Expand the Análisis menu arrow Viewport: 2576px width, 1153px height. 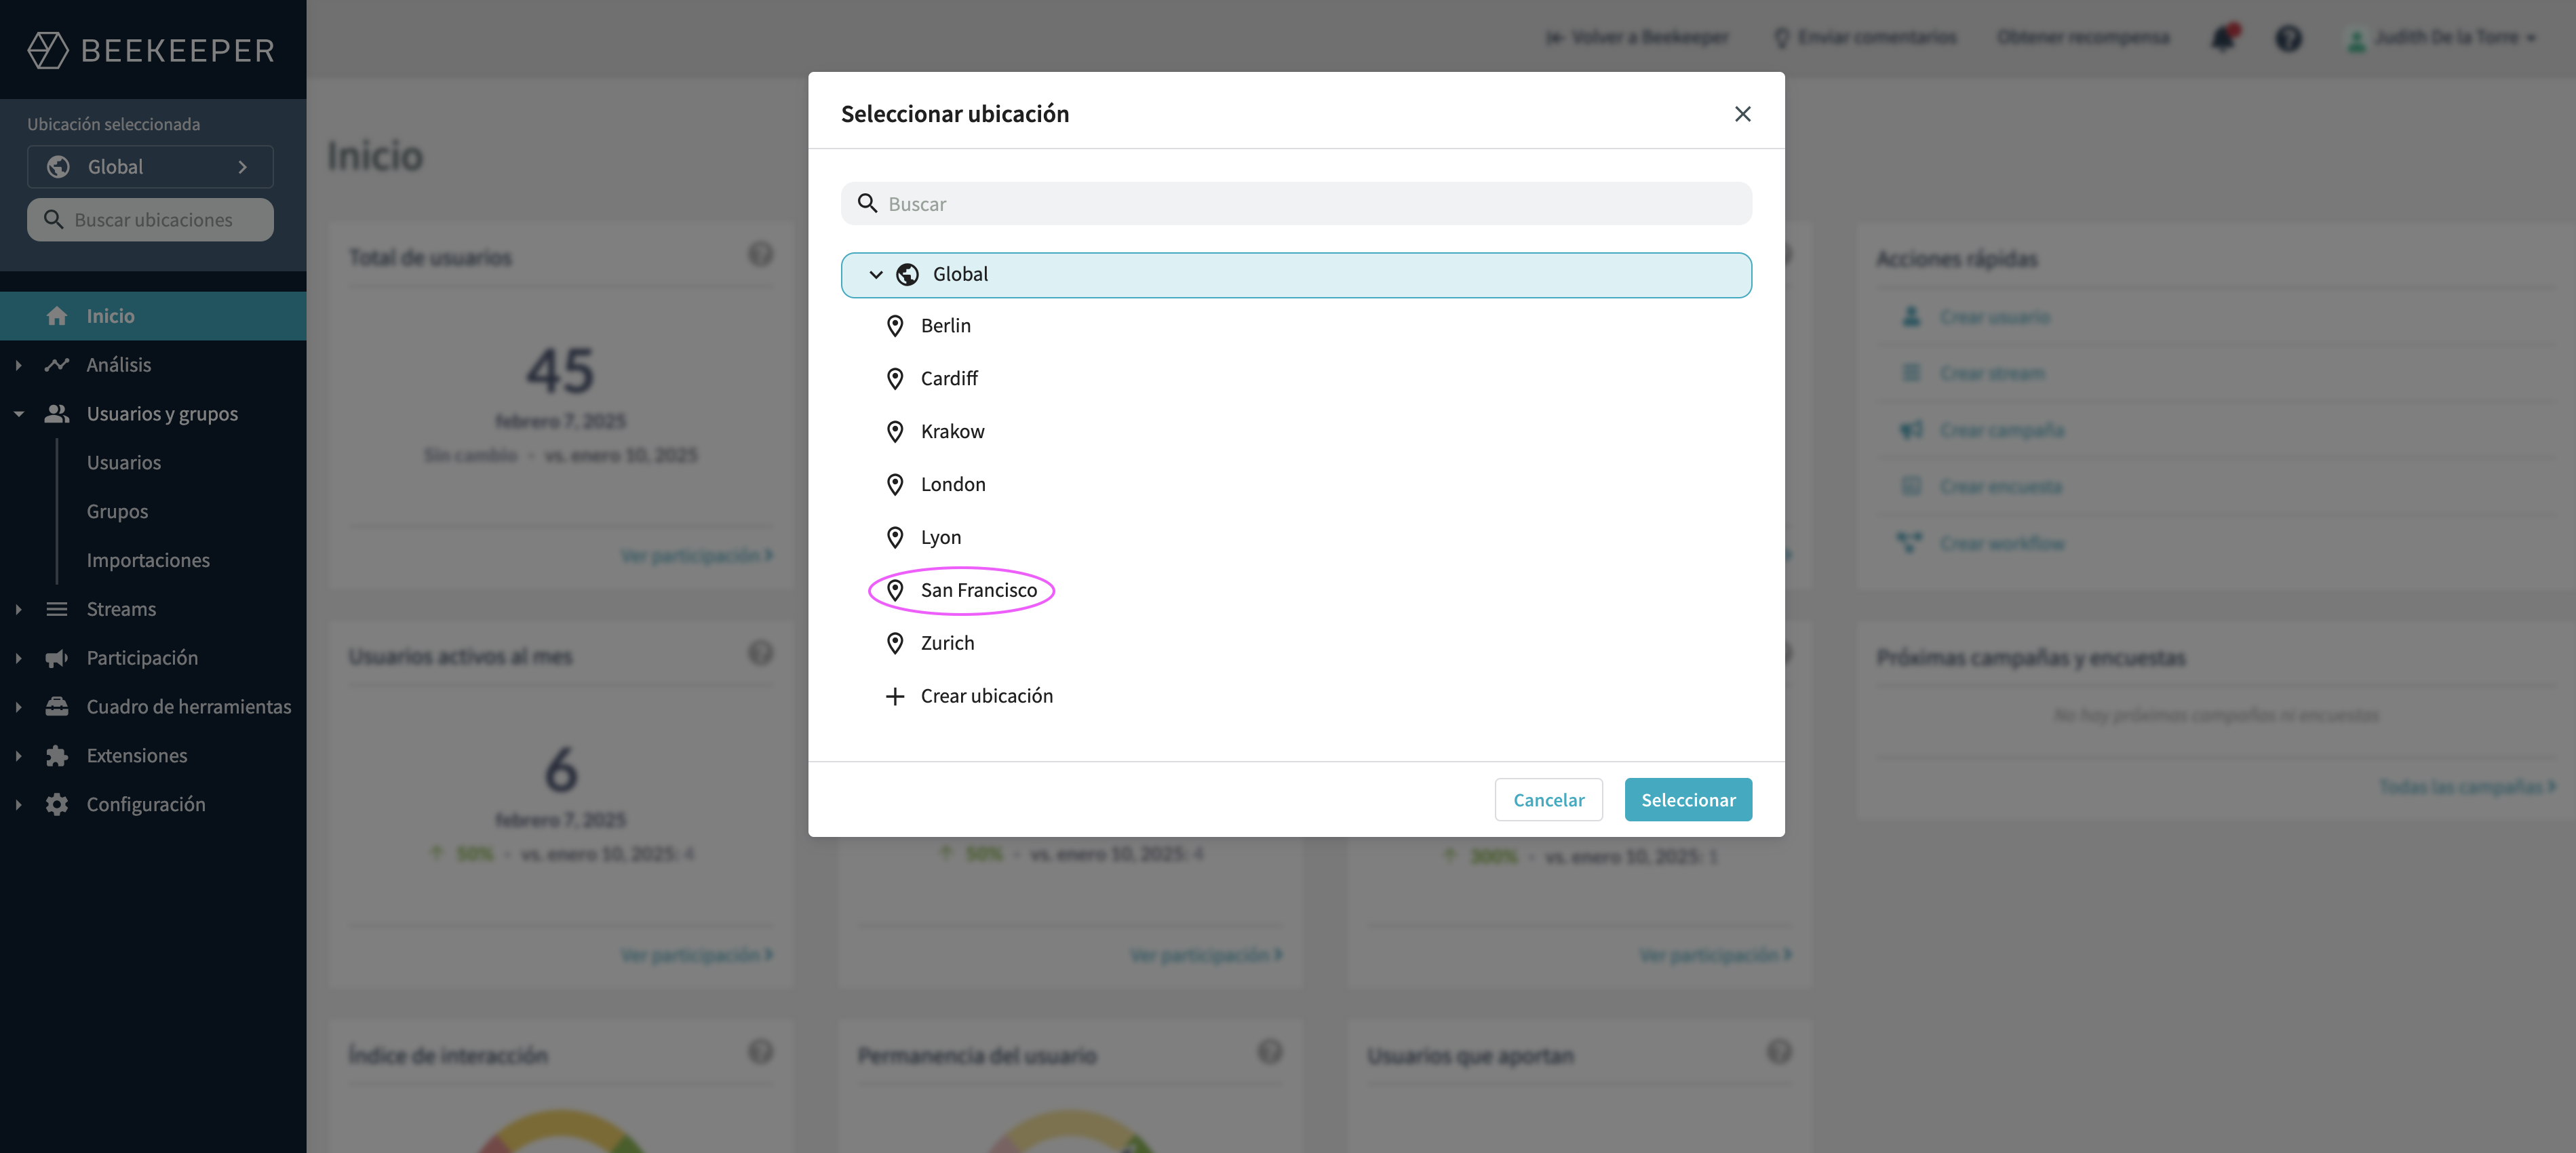(18, 365)
